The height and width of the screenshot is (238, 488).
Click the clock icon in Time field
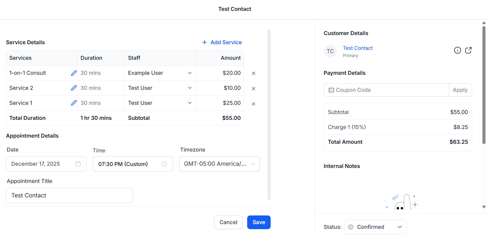(164, 164)
